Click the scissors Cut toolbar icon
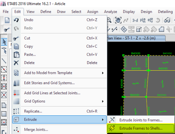 pyautogui.click(x=7, y=29)
